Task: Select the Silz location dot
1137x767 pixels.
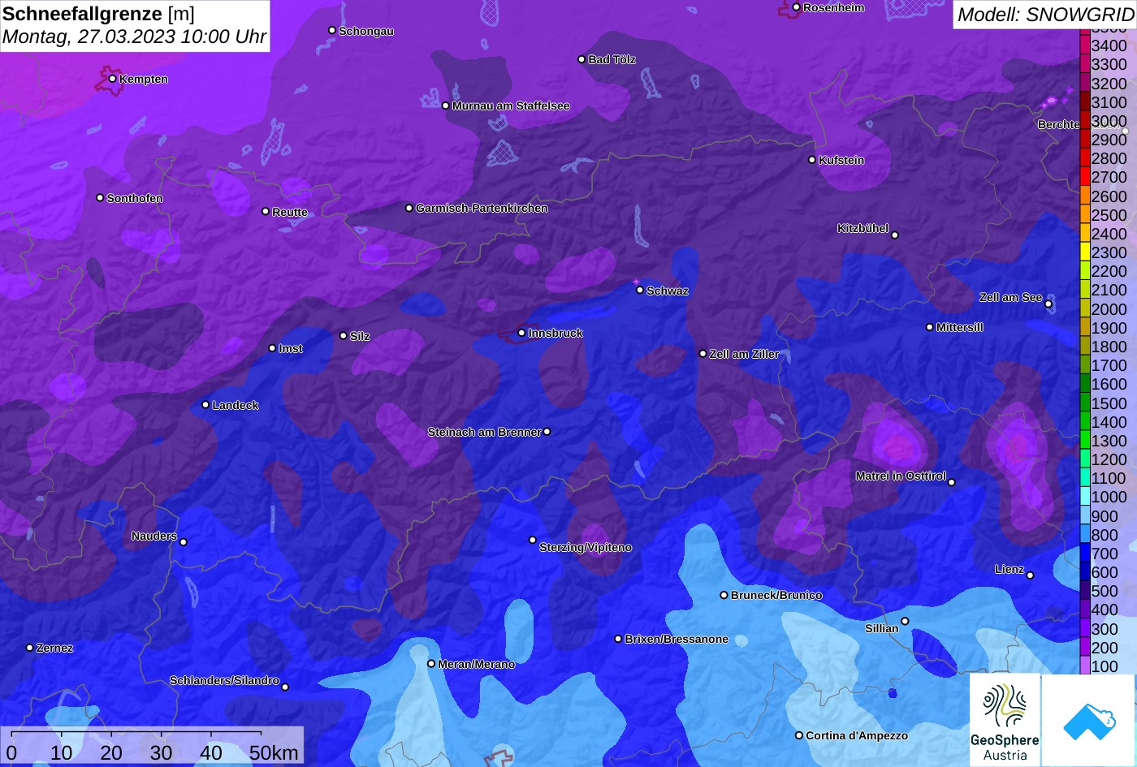Action: [344, 335]
